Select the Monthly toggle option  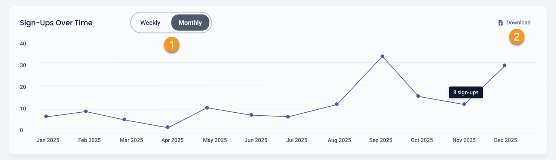(x=190, y=23)
